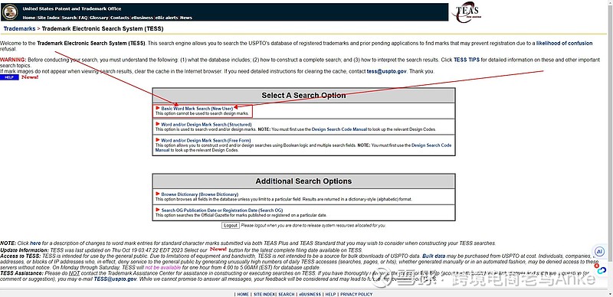The image size is (613, 297).
Task: Open Basic Word Mark Search (New User)
Action: point(197,108)
